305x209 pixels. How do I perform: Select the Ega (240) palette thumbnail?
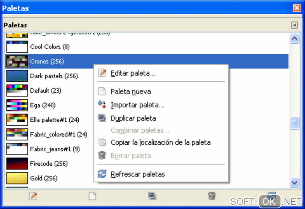click(x=17, y=105)
